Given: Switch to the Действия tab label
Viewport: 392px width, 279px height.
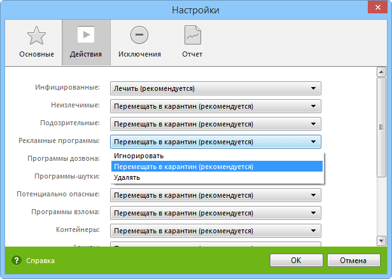Looking at the screenshot, I should pyautogui.click(x=86, y=54).
